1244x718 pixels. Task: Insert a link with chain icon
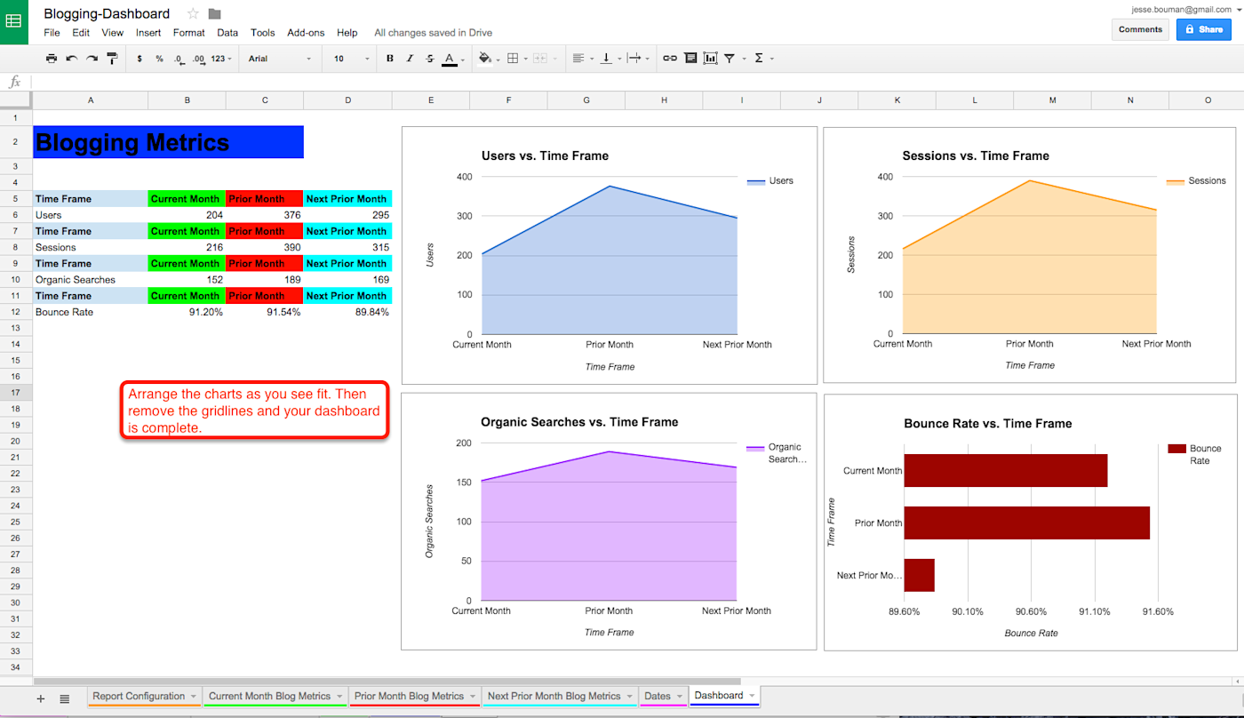pos(670,59)
